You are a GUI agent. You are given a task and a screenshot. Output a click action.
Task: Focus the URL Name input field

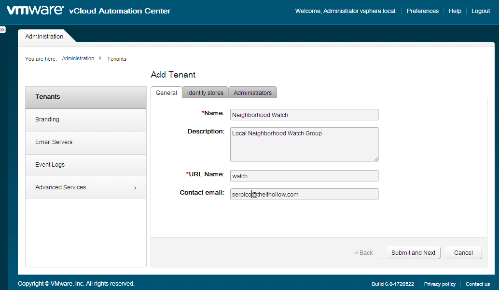pos(304,176)
